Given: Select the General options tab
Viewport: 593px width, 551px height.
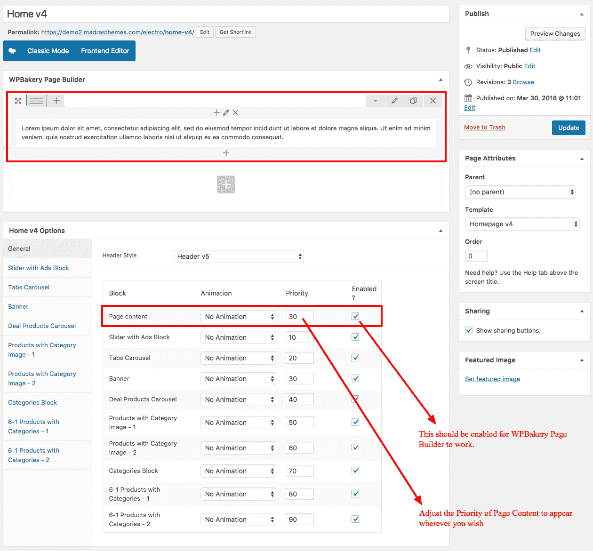Looking at the screenshot, I should click(48, 248).
